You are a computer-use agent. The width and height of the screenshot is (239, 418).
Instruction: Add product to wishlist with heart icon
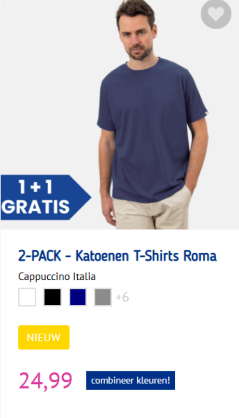click(216, 14)
